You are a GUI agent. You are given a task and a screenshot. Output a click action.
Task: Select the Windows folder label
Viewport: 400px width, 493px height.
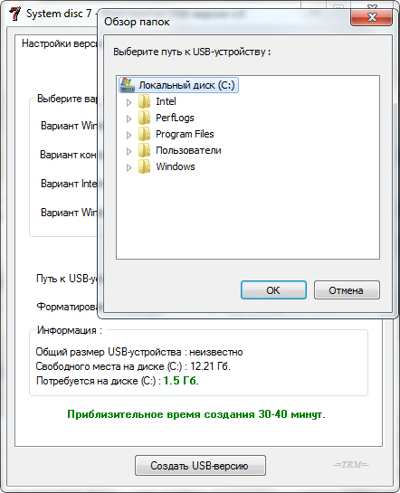point(176,166)
